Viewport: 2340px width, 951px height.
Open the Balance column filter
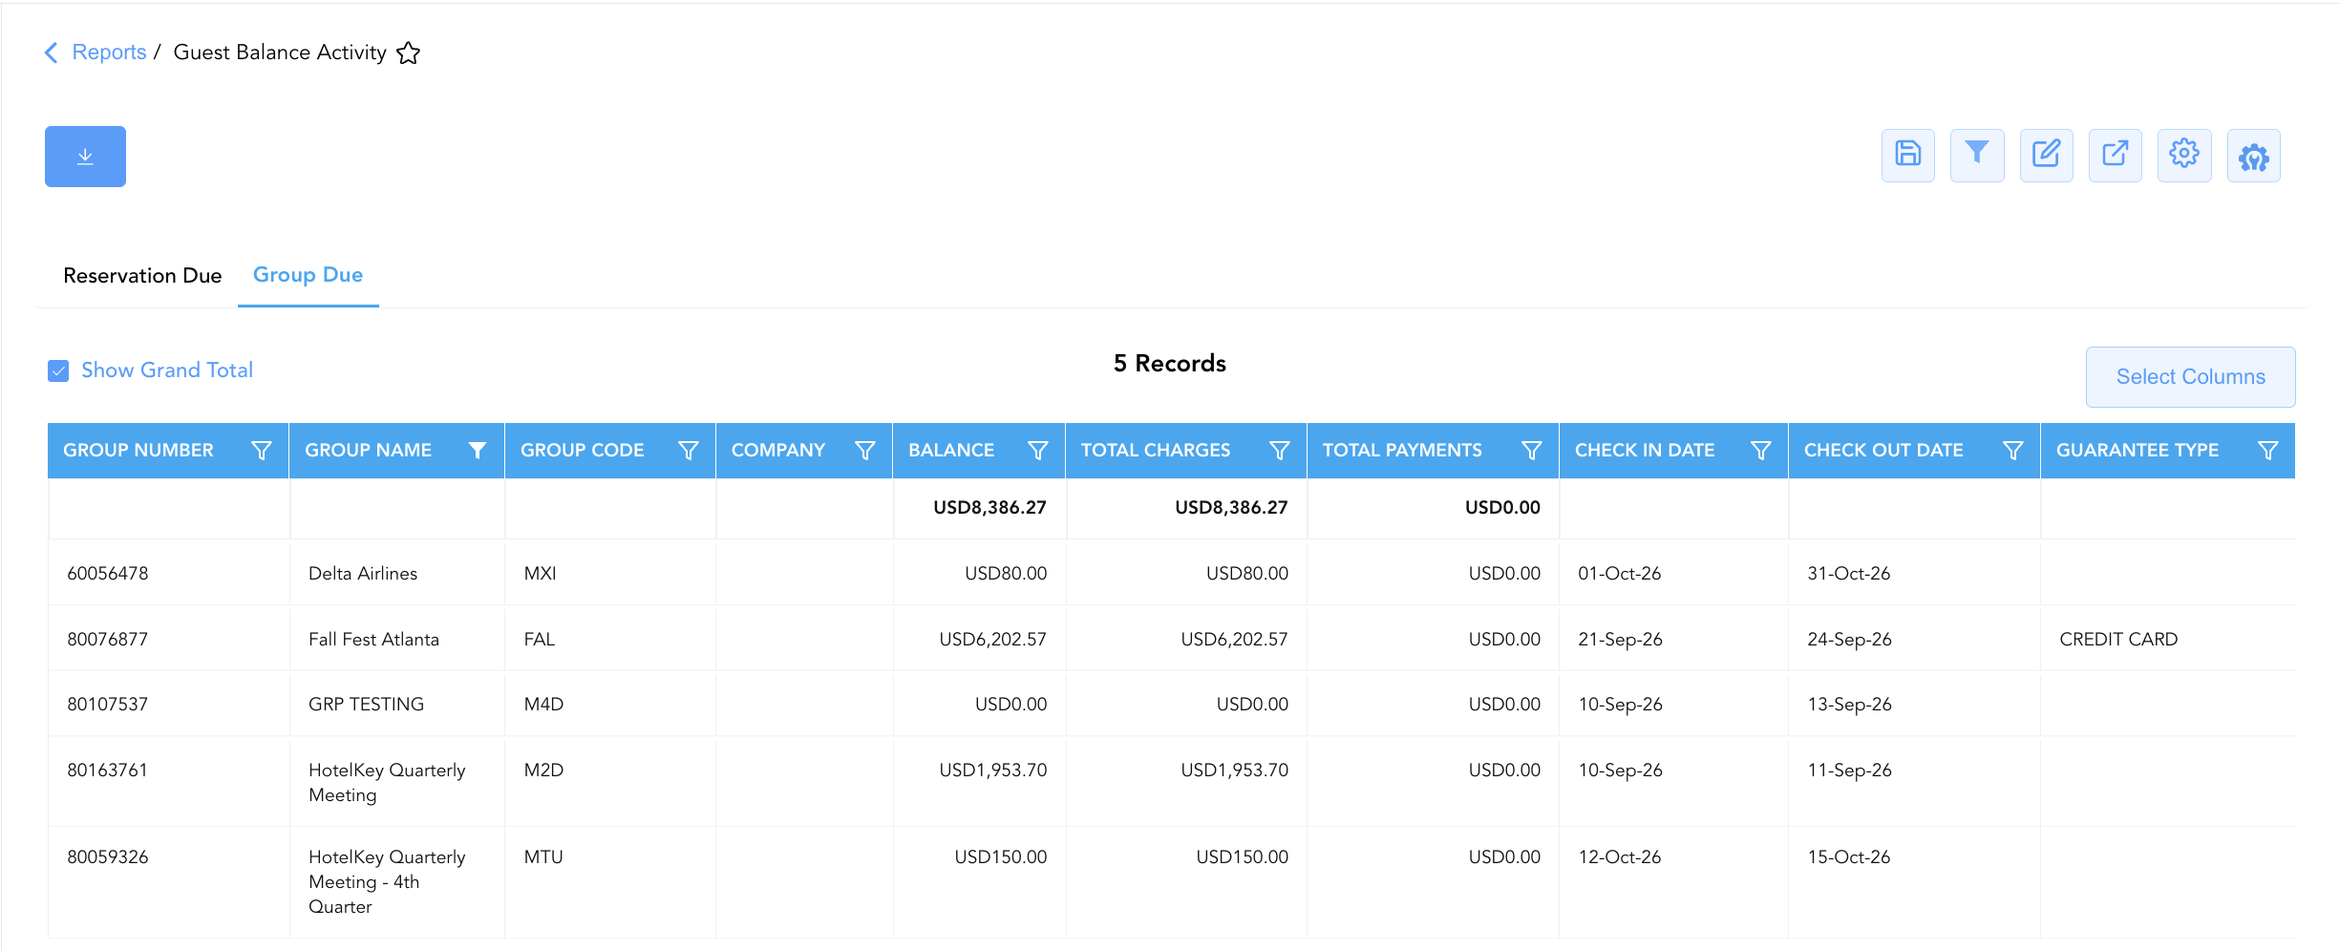coord(1037,451)
